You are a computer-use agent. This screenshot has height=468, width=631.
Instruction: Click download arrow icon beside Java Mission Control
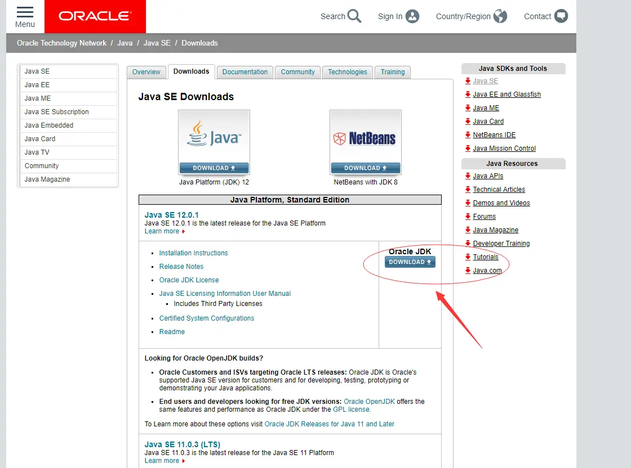(468, 148)
